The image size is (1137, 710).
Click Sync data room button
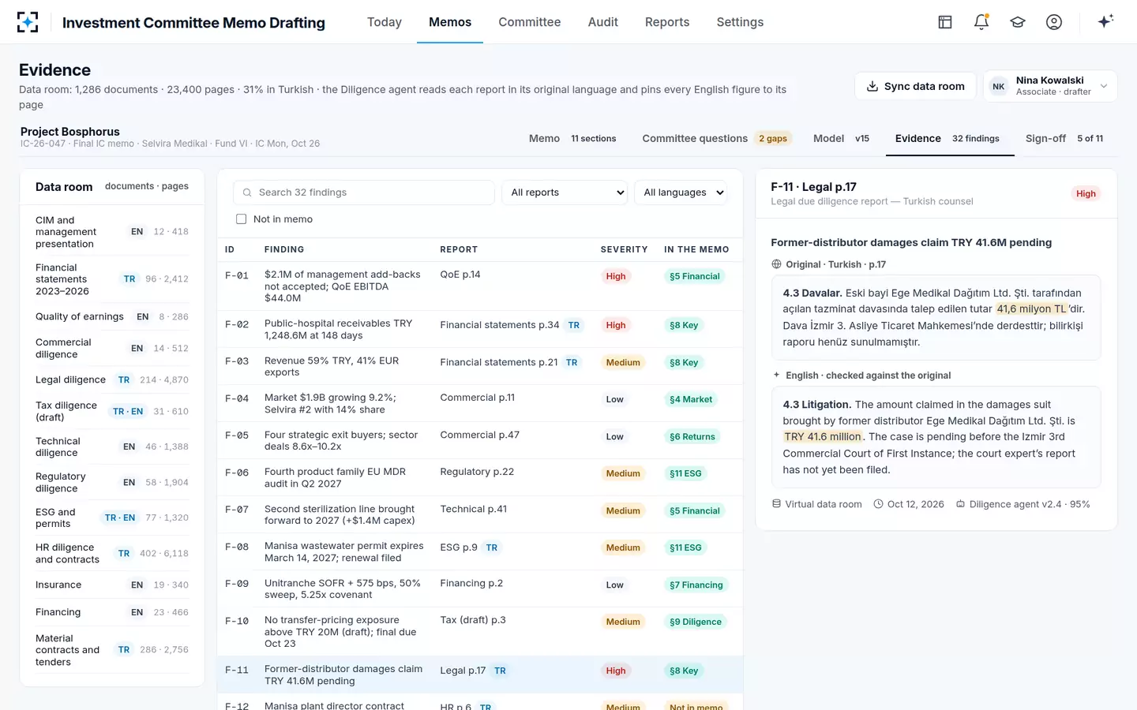click(915, 86)
